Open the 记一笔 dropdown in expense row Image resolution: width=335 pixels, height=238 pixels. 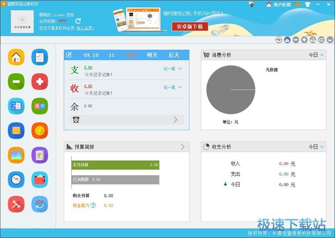click(173, 69)
